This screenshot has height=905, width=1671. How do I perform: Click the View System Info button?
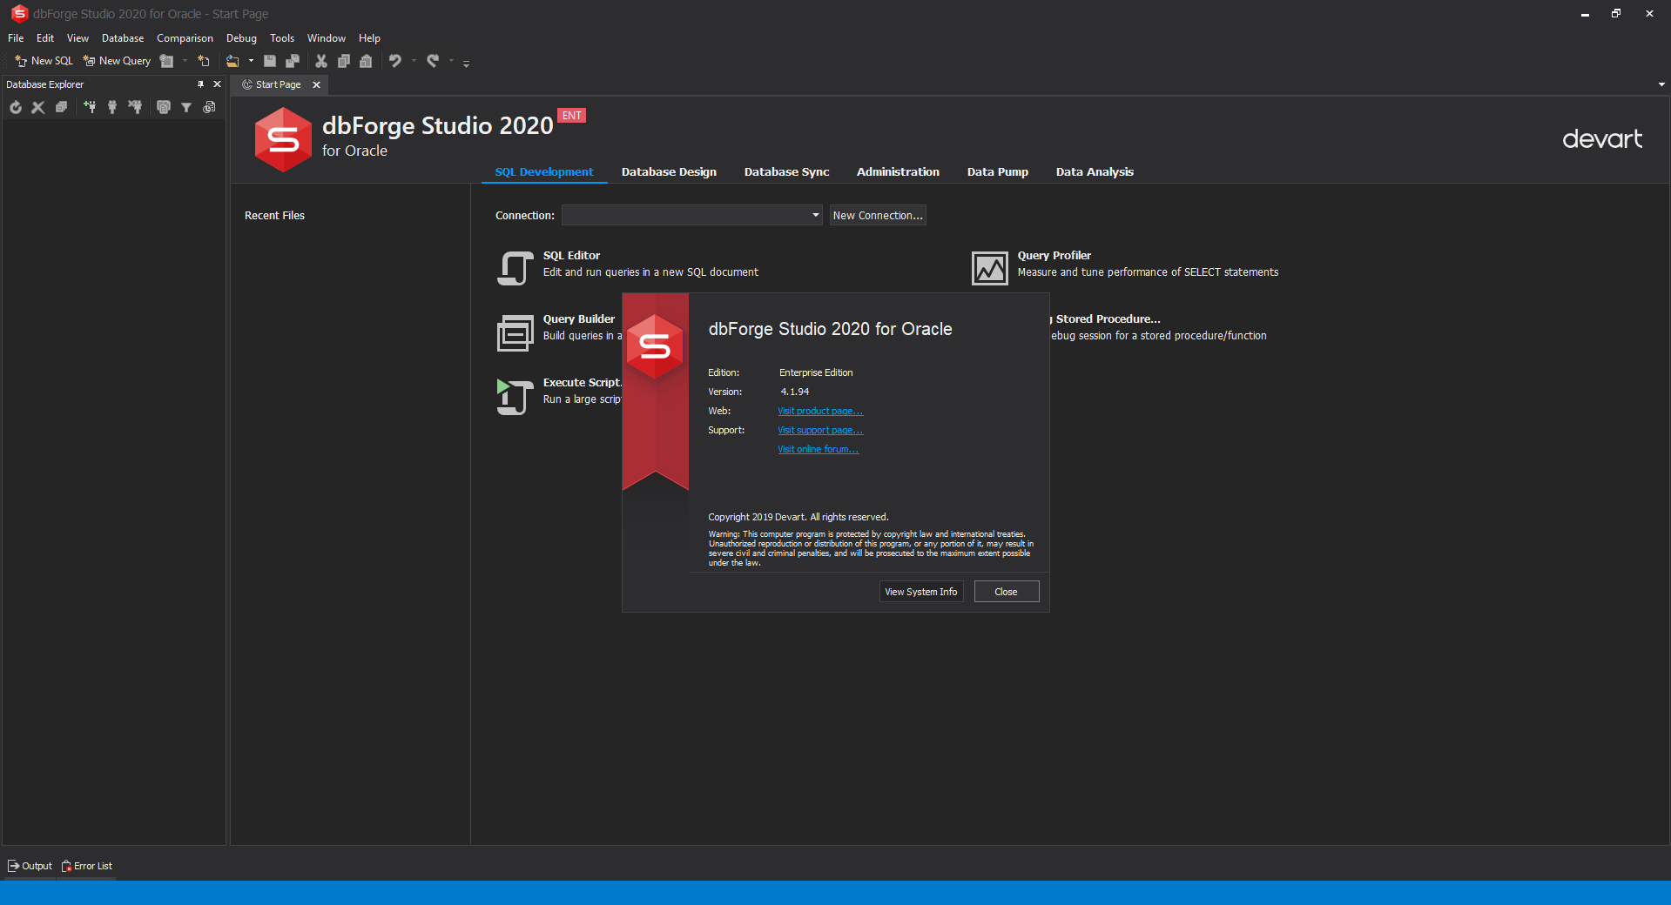[x=921, y=592]
